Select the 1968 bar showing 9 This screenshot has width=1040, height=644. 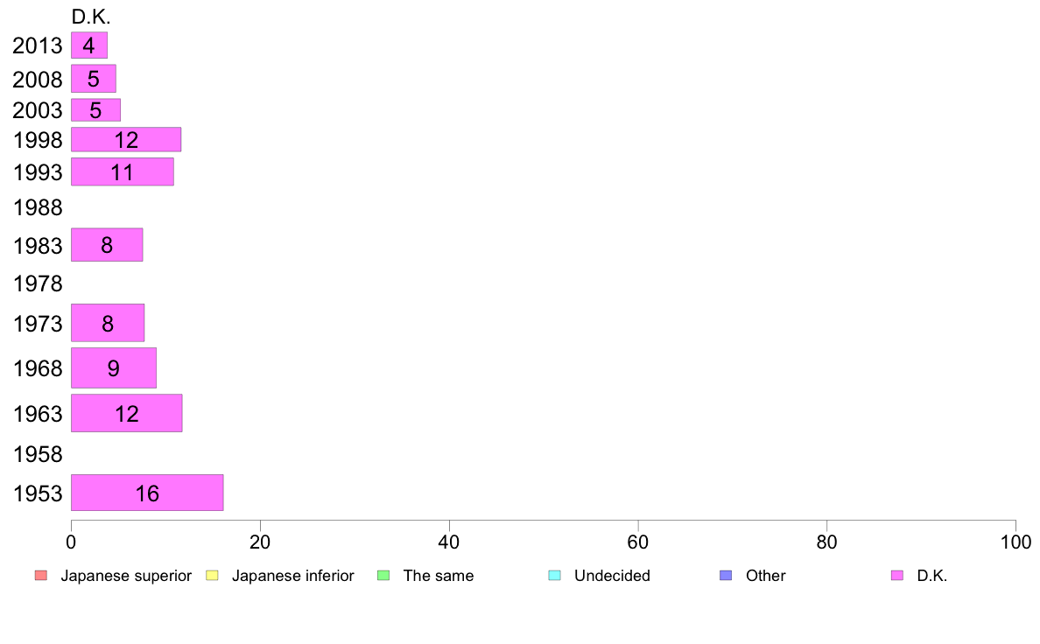point(114,368)
